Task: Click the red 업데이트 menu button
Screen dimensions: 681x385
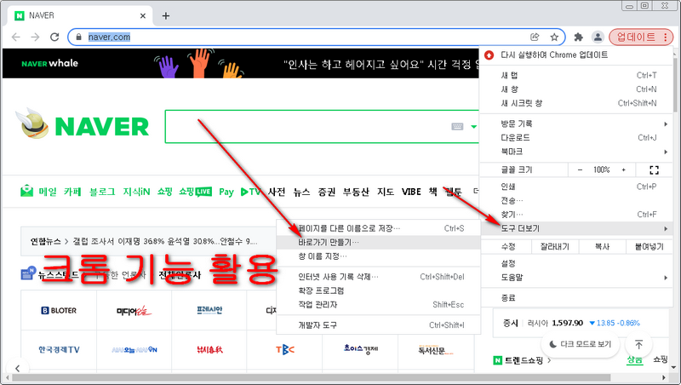Action: pyautogui.click(x=641, y=37)
